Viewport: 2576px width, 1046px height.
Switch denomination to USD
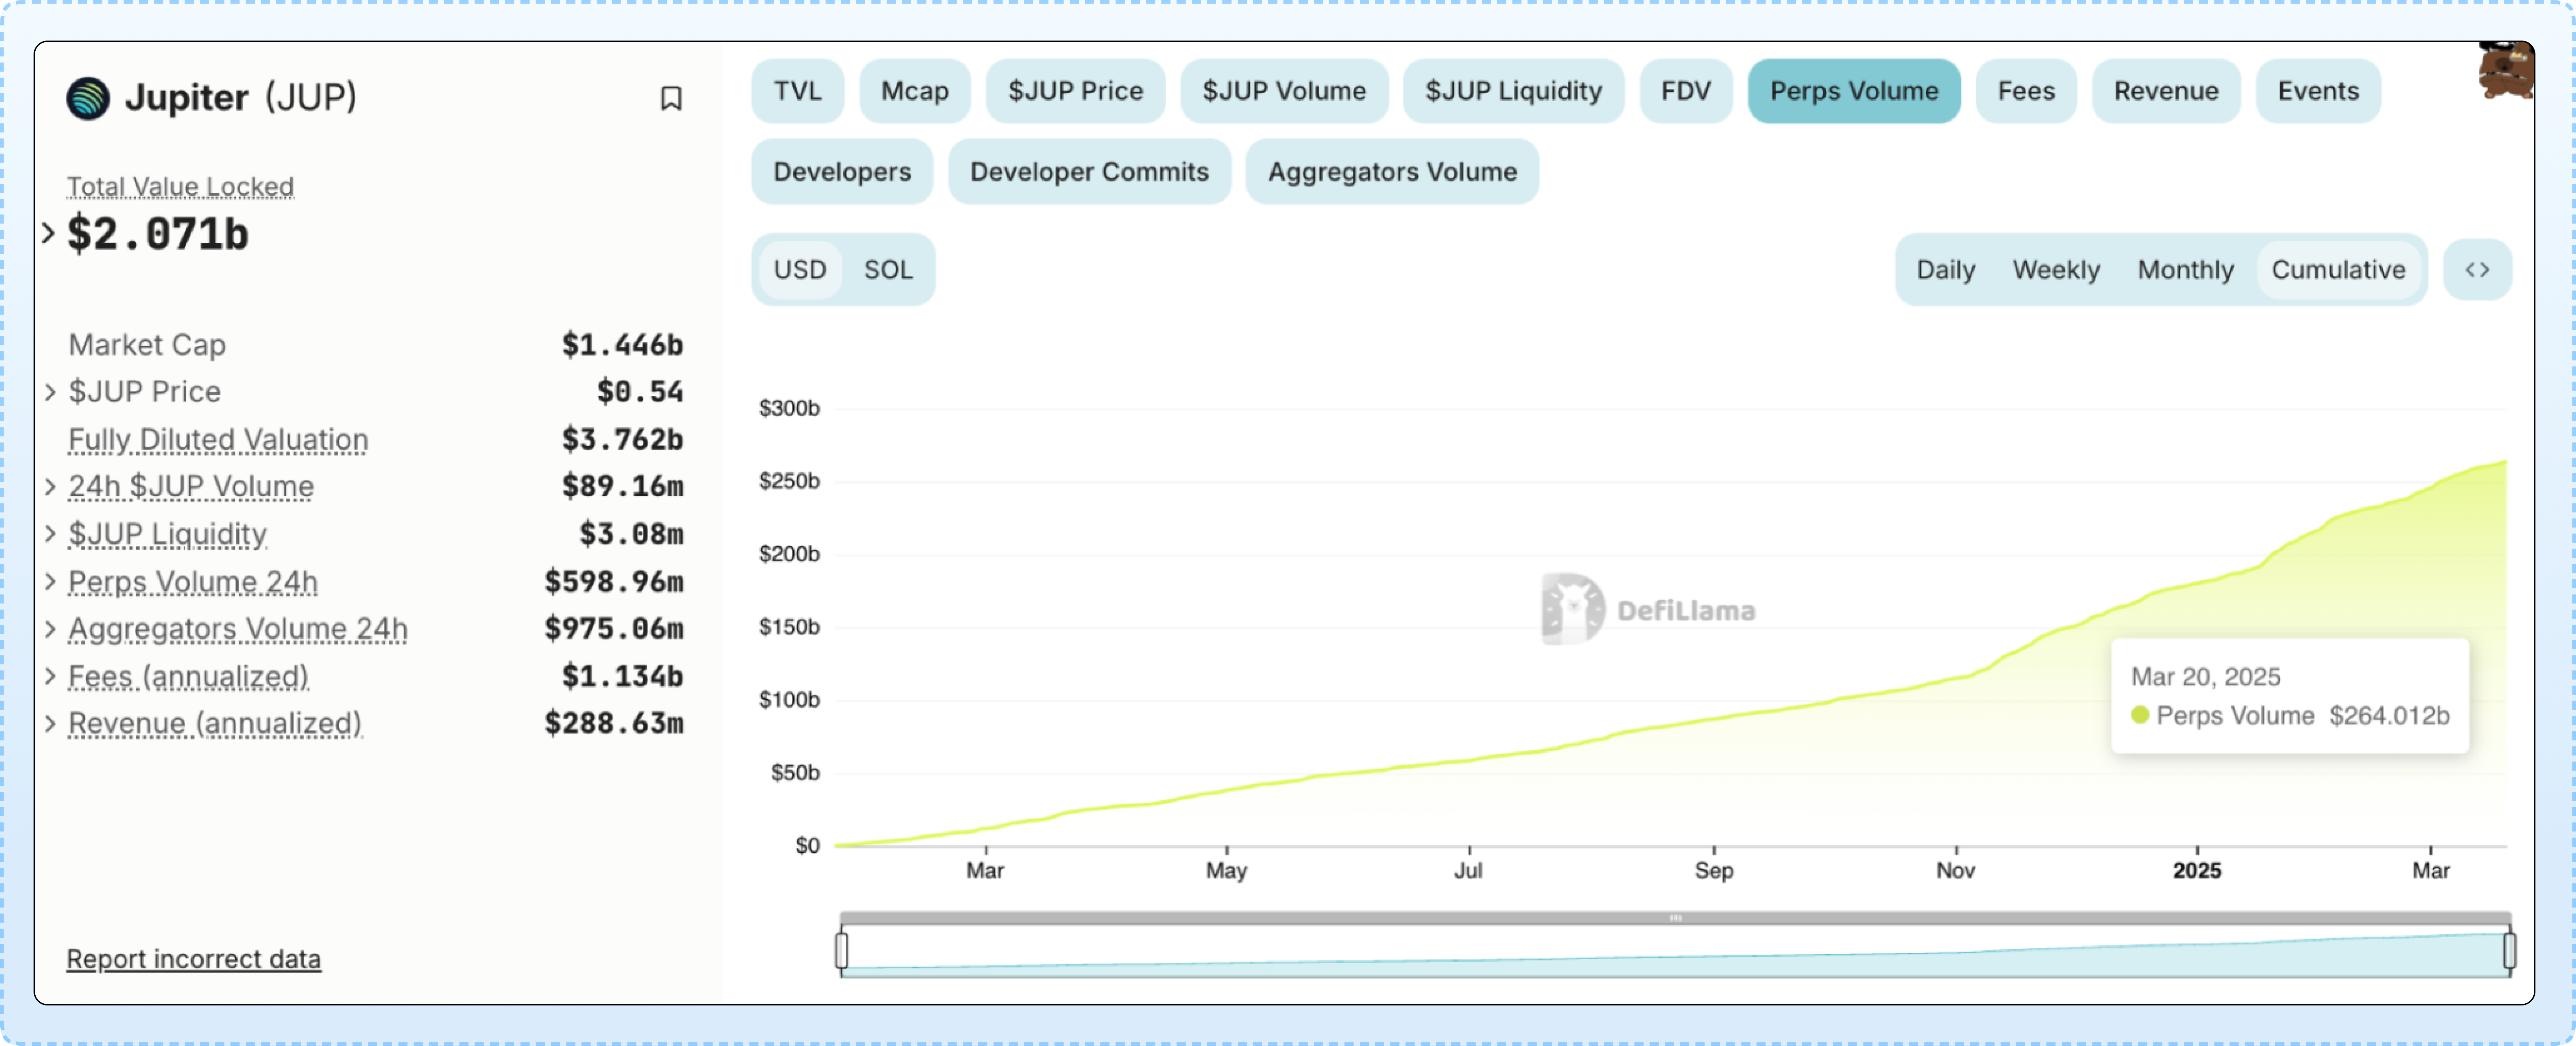[x=800, y=270]
